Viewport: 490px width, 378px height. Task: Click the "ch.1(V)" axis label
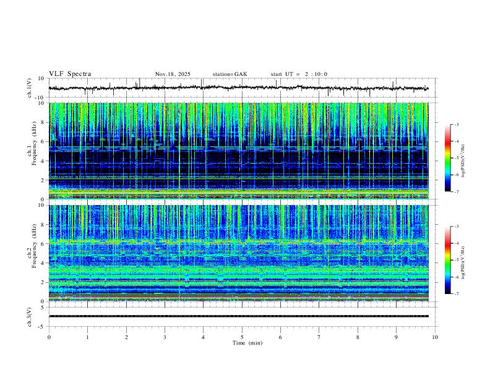[30, 88]
